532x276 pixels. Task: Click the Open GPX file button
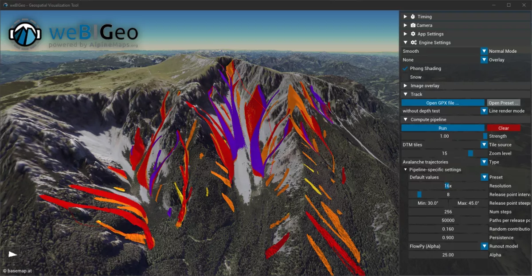tap(442, 102)
